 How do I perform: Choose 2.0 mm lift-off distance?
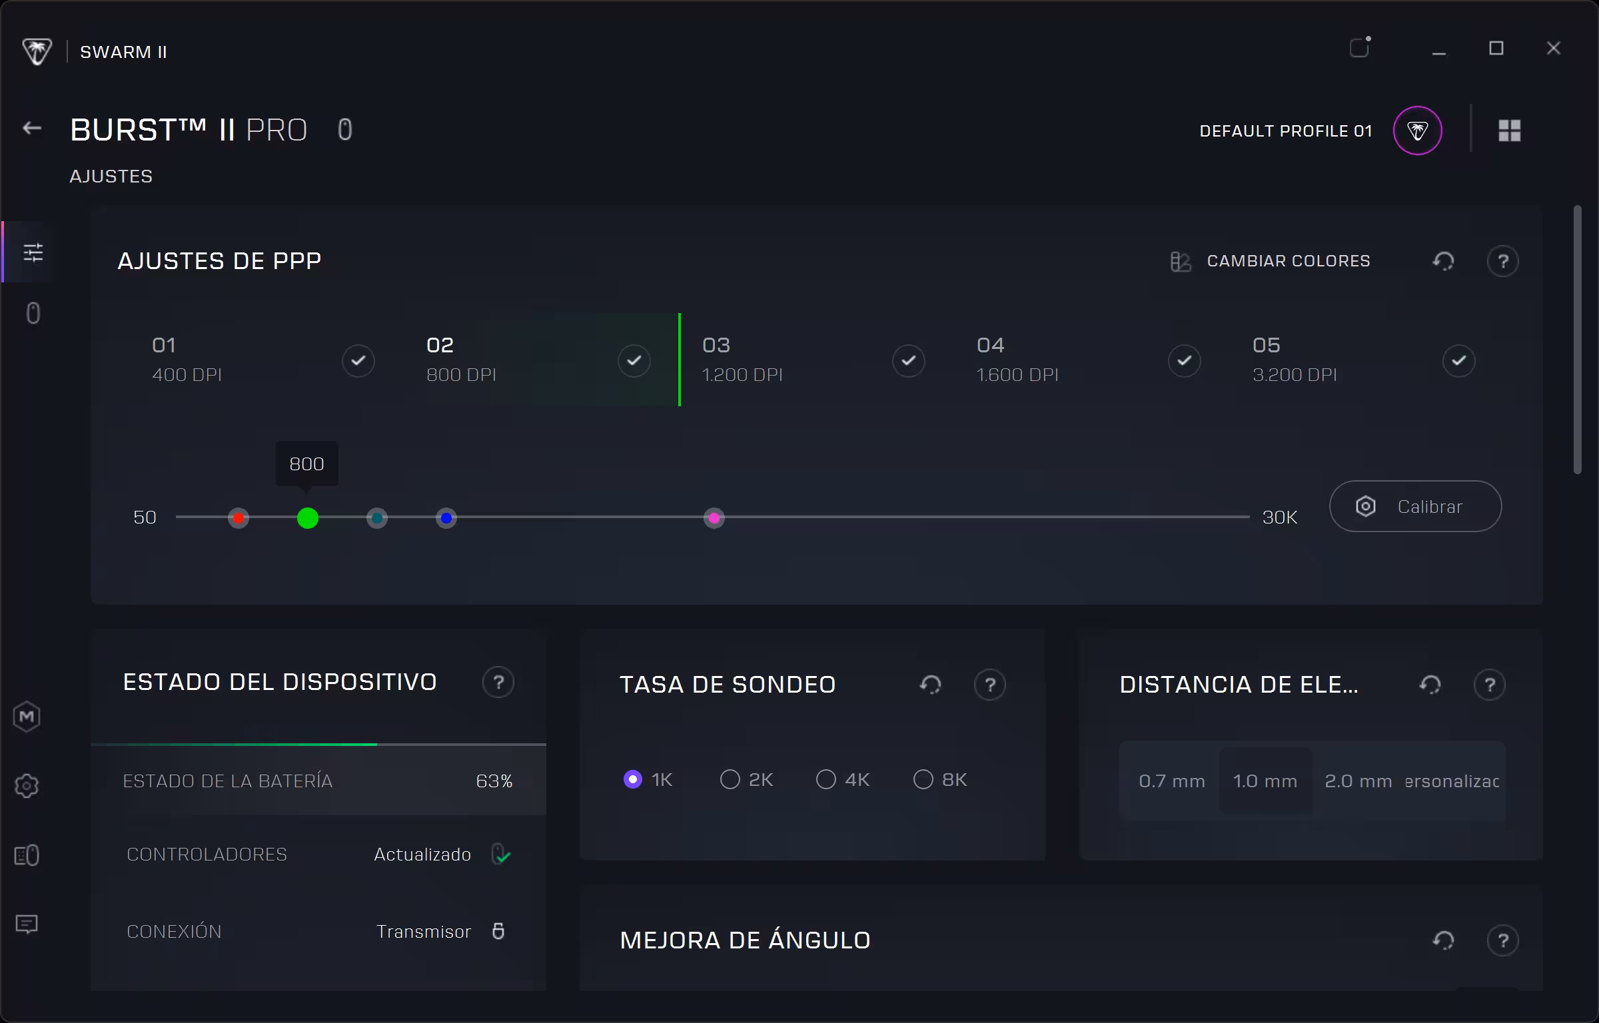(1358, 781)
